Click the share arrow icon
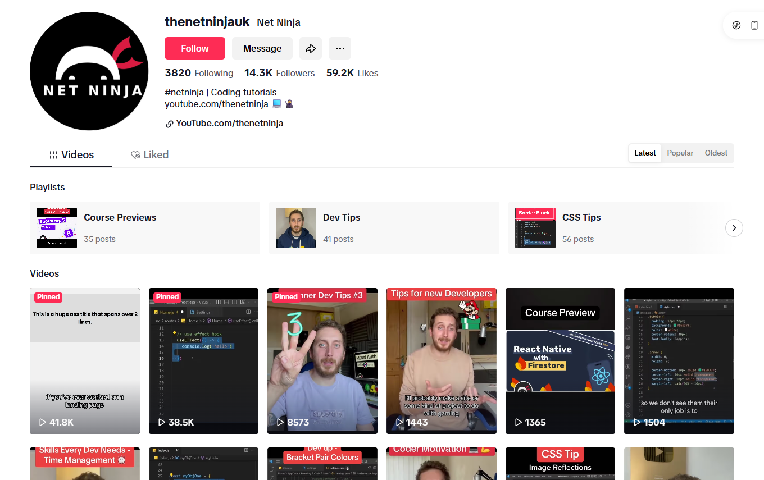Screen dimensions: 764x480 click(x=311, y=49)
